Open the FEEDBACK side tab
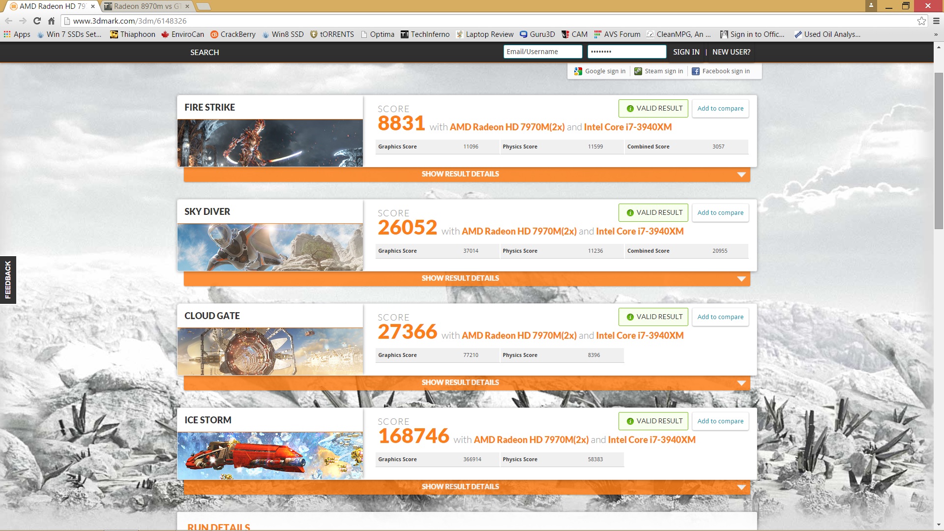The image size is (944, 531). click(x=8, y=280)
